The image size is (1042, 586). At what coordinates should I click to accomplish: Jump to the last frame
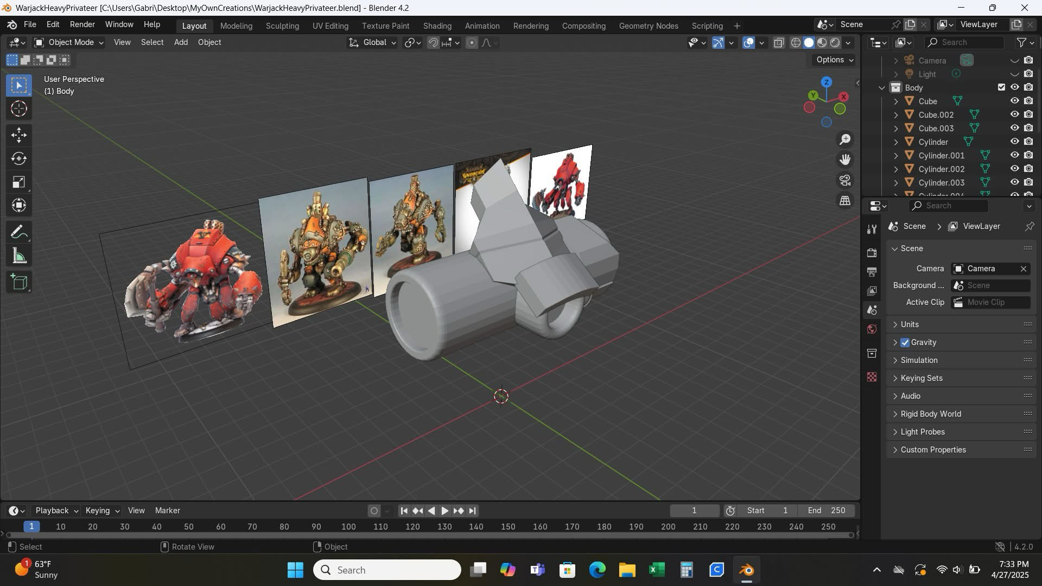coord(472,511)
